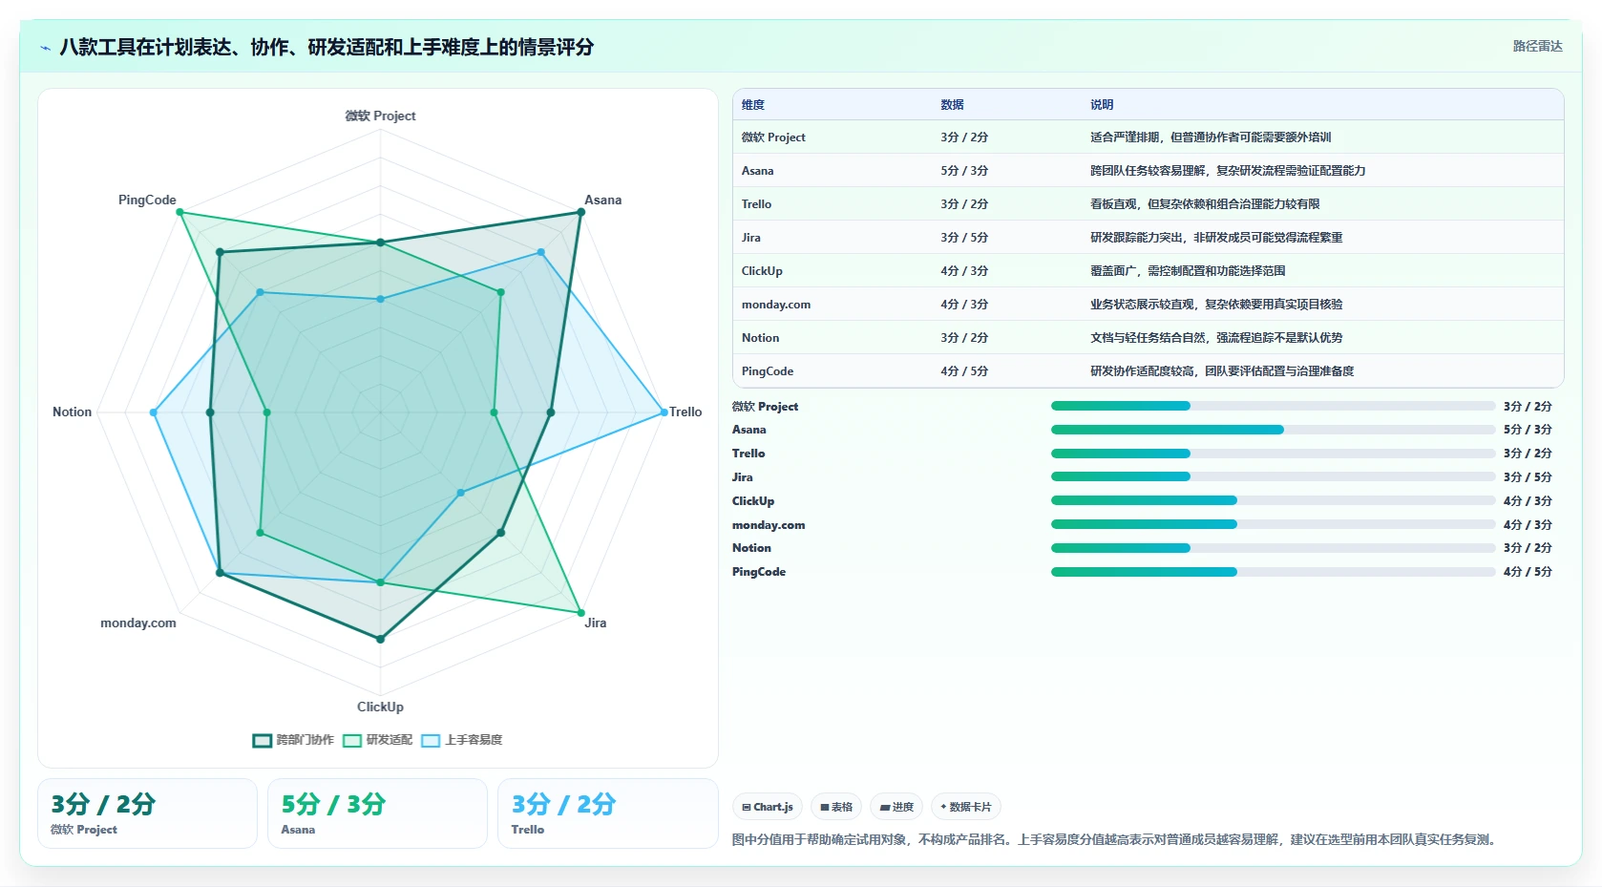Click the monday.com radar axis label

pyautogui.click(x=138, y=623)
